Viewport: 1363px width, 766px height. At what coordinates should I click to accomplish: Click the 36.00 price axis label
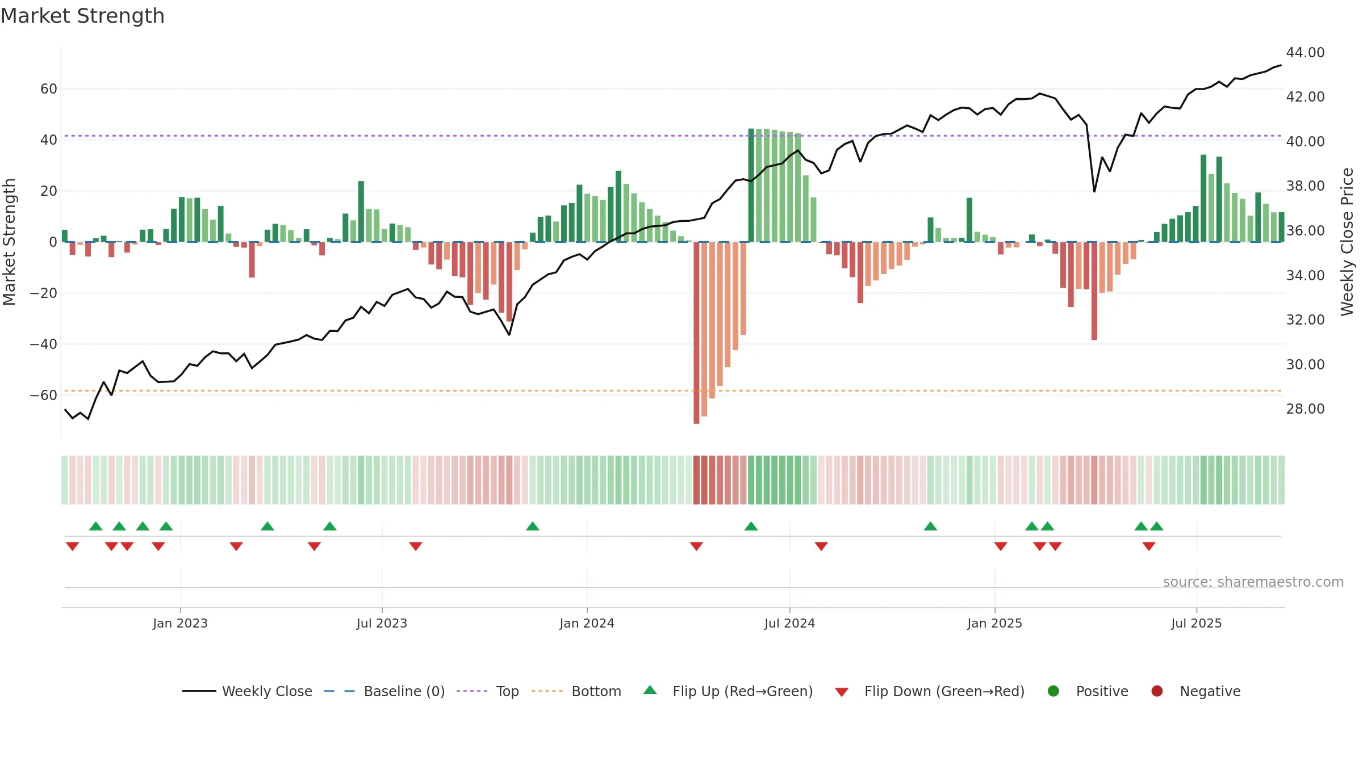click(1305, 231)
